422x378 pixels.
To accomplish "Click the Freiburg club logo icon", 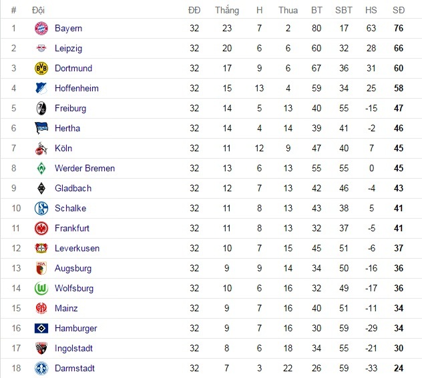I will (x=41, y=109).
